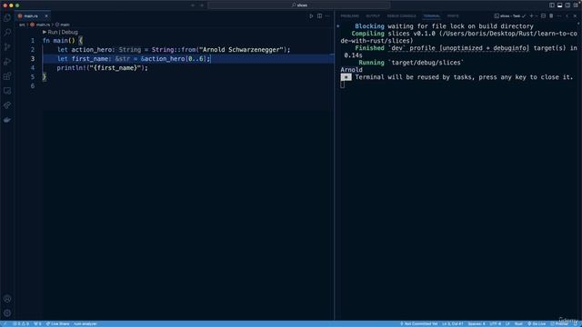
Task: Open Customize Layout icon
Action: [576, 5]
